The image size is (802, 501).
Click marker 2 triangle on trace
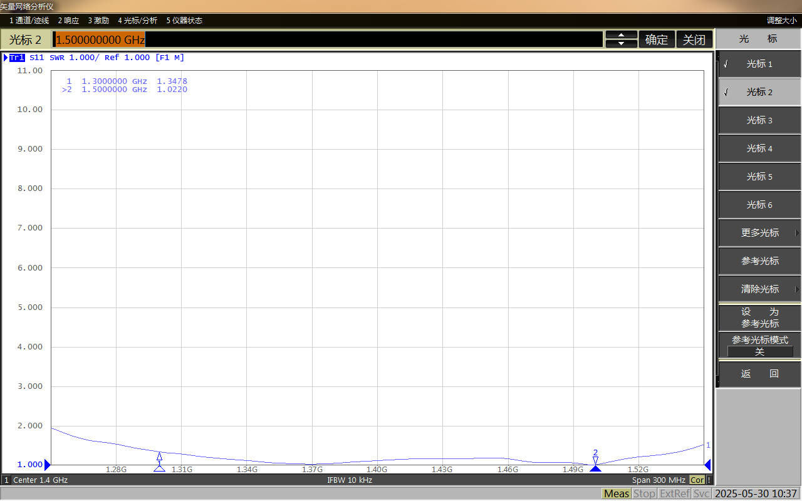tap(595, 460)
